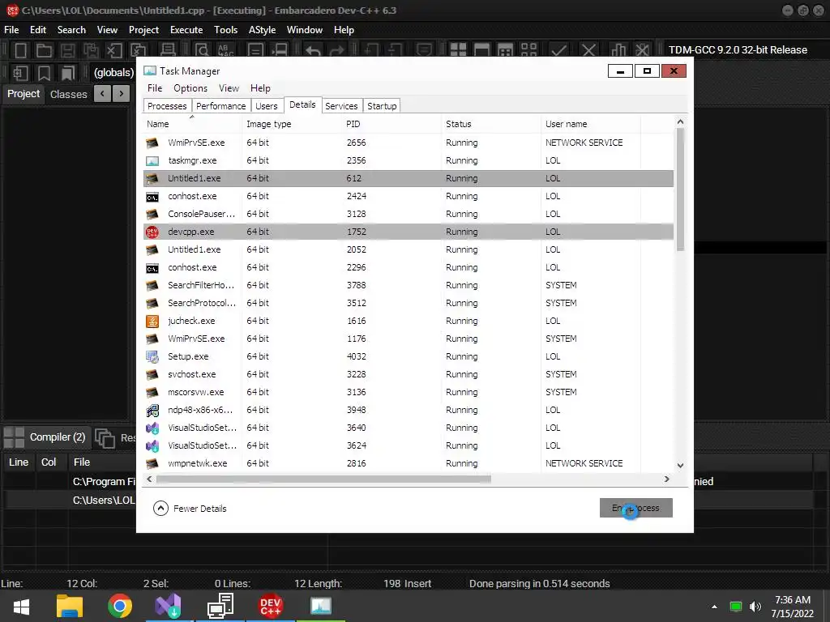Click the Debug checkmark icon
Viewport: 830px width, 622px height.
559,50
